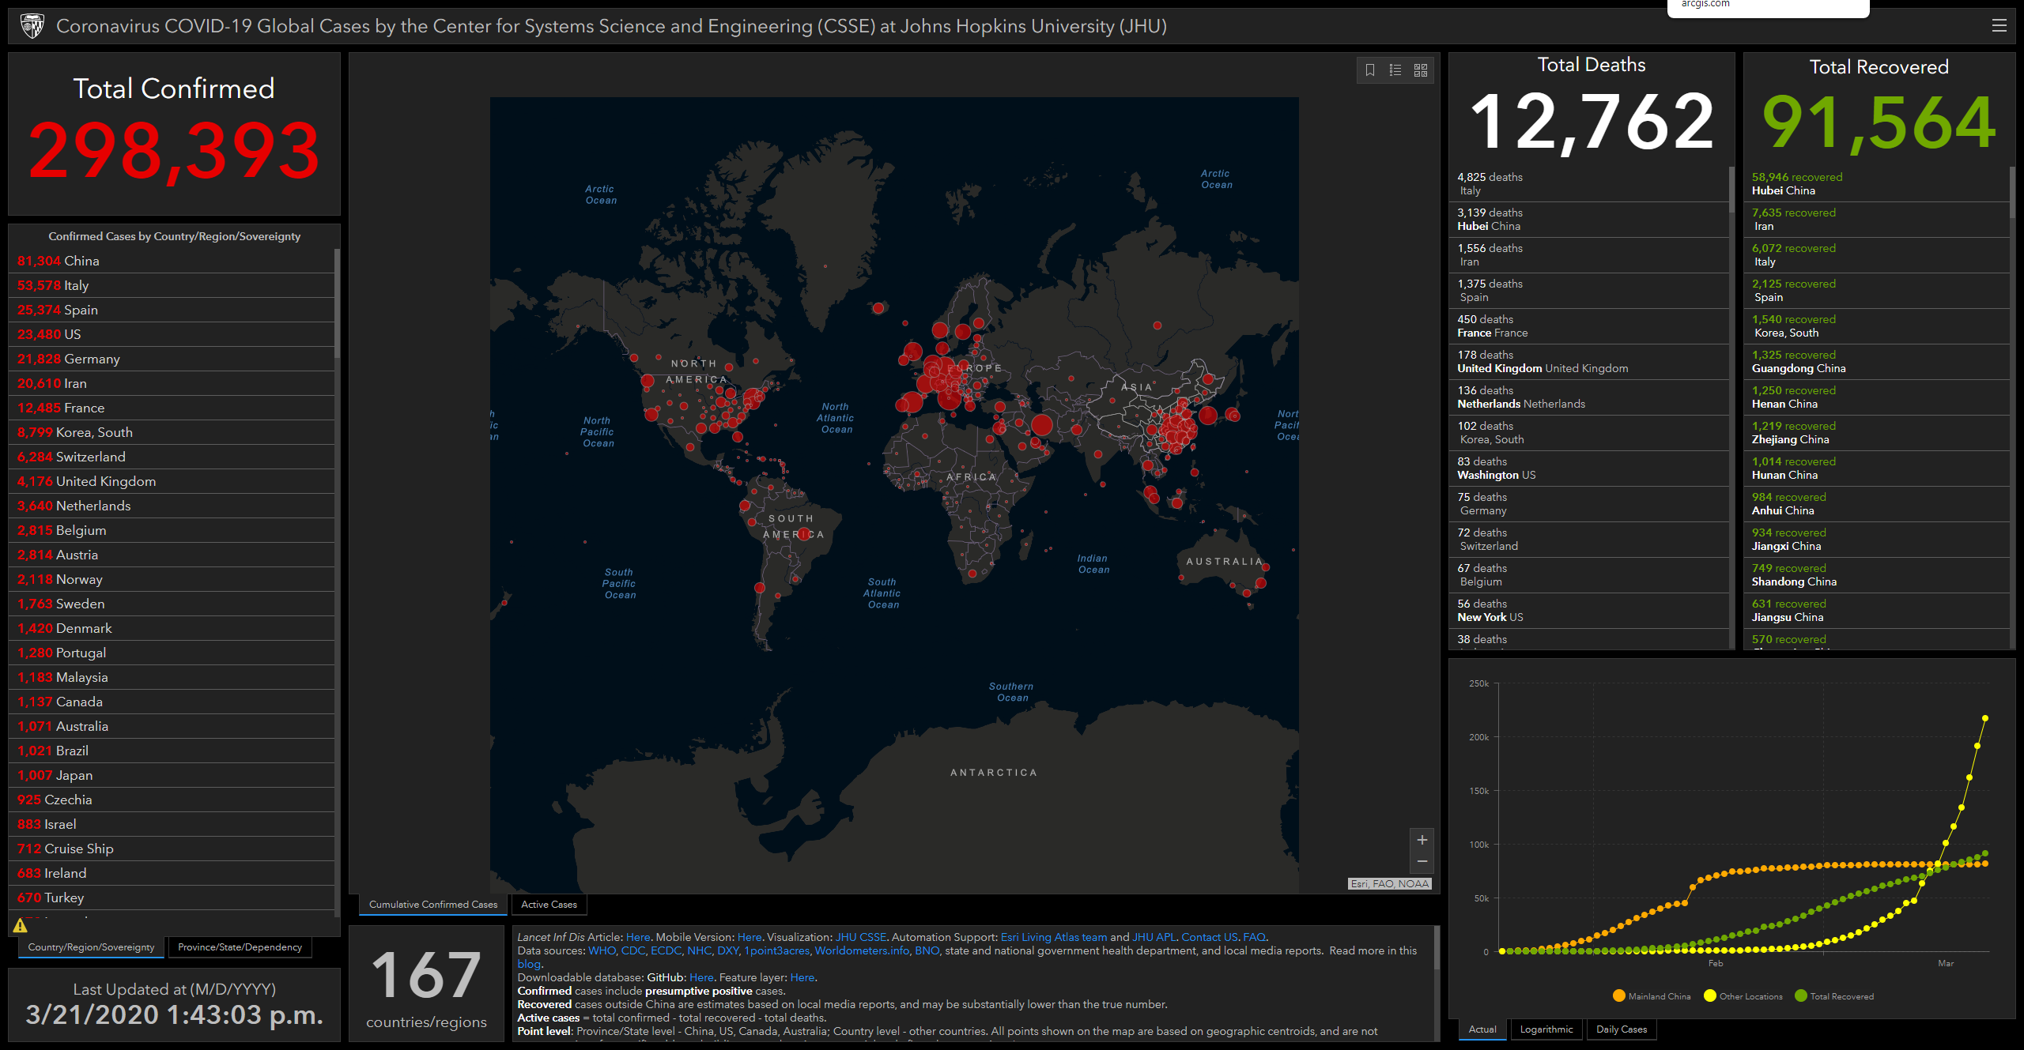Open the CDC data source link
The image size is (2024, 1050).
coord(633,950)
